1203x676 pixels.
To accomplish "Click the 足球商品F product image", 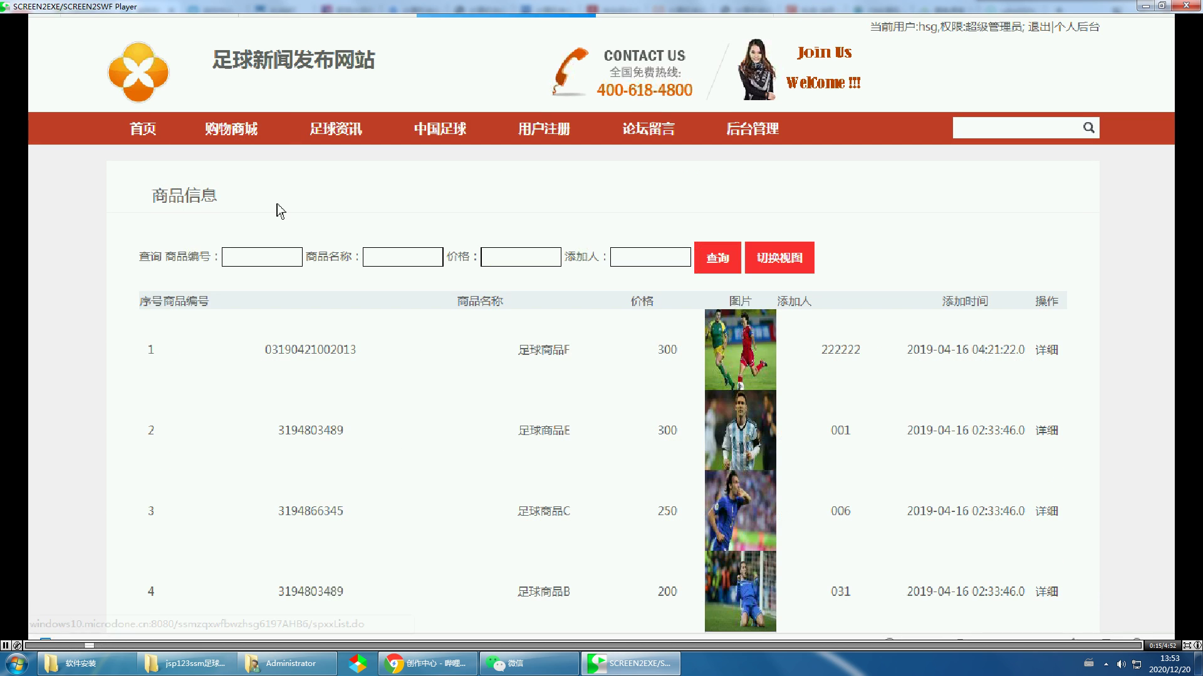I will point(740,350).
